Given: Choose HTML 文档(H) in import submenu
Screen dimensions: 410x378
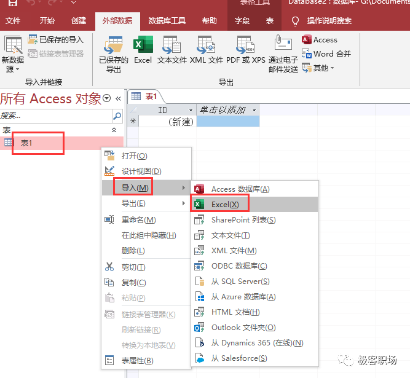Looking at the screenshot, I should 254,312.
